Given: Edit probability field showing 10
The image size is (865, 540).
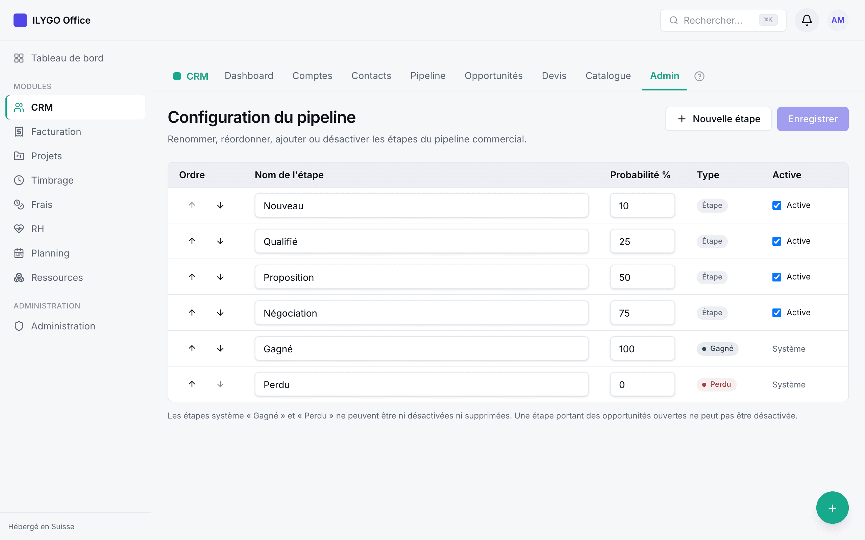Looking at the screenshot, I should [642, 205].
